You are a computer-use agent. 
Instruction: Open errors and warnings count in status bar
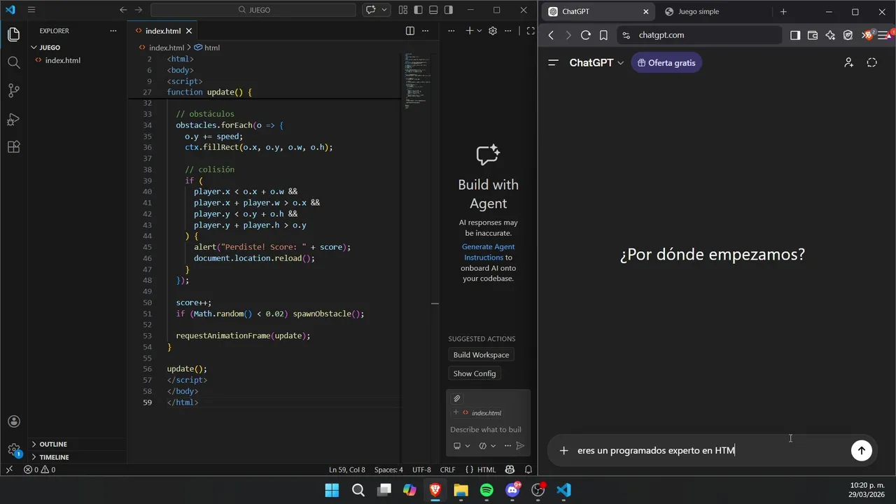click(x=39, y=470)
